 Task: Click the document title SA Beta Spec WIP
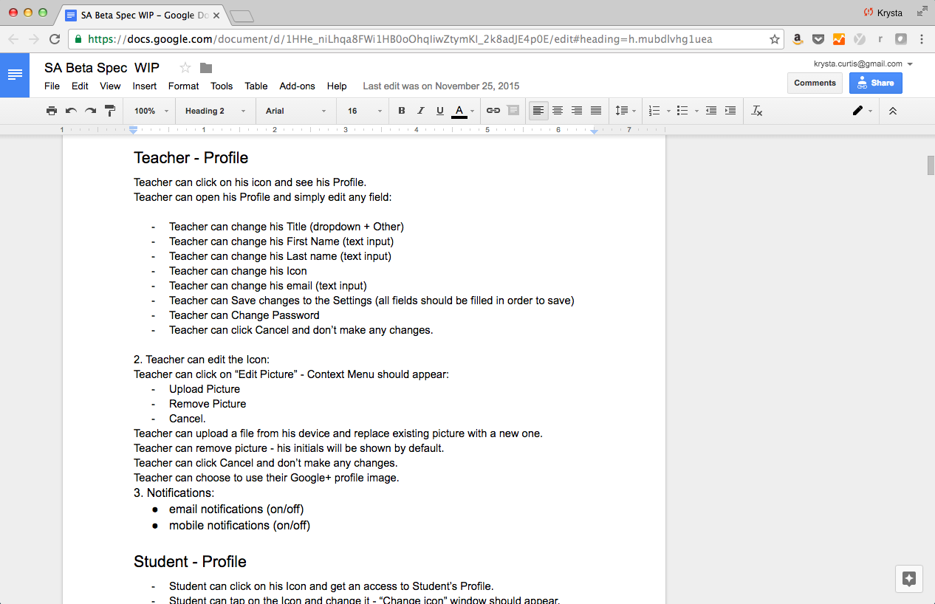pyautogui.click(x=102, y=68)
